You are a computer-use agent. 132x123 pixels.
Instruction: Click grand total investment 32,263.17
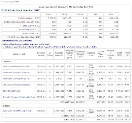coord(80,120)
